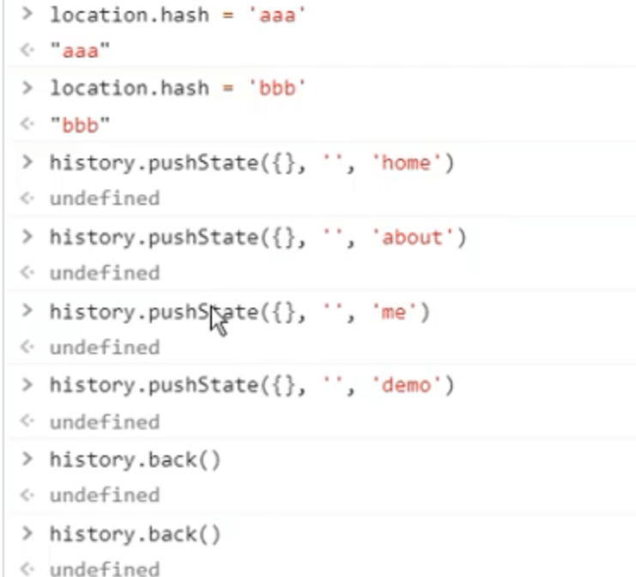Select the location.hash = 'bbb' console line

pyautogui.click(x=178, y=88)
